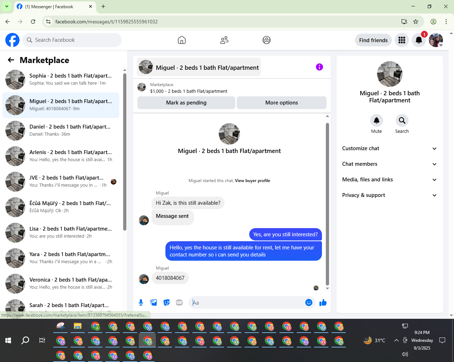Expand Chat members section
Viewport: 454px width, 362px height.
pos(389,164)
